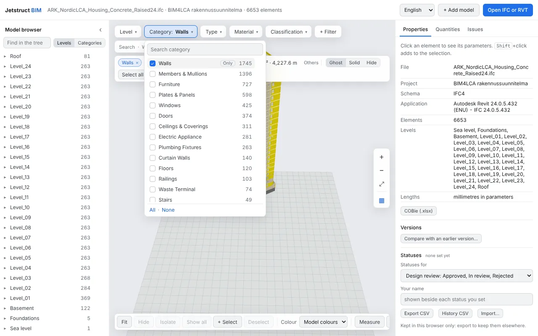Click the Measure button
The width and height of the screenshot is (538, 336).
click(370, 322)
